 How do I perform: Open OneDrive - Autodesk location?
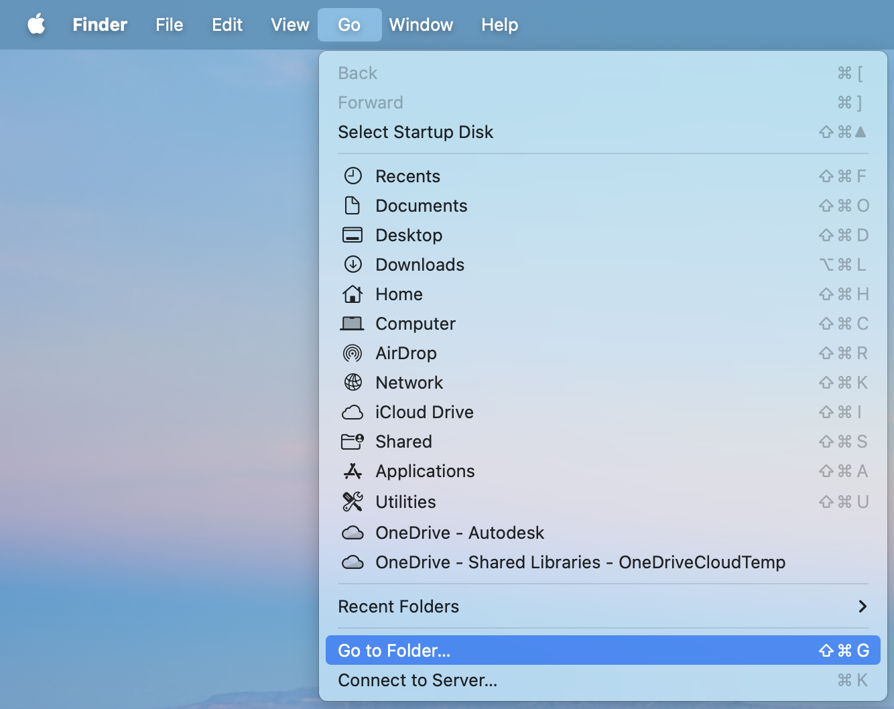(x=459, y=533)
